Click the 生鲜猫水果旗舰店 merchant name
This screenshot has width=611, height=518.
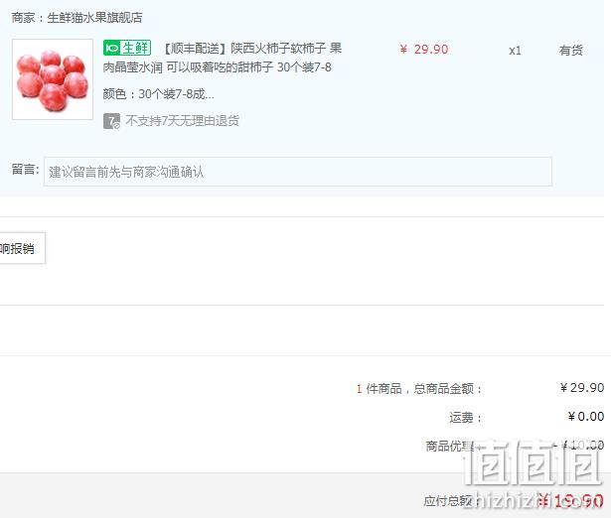coord(94,18)
